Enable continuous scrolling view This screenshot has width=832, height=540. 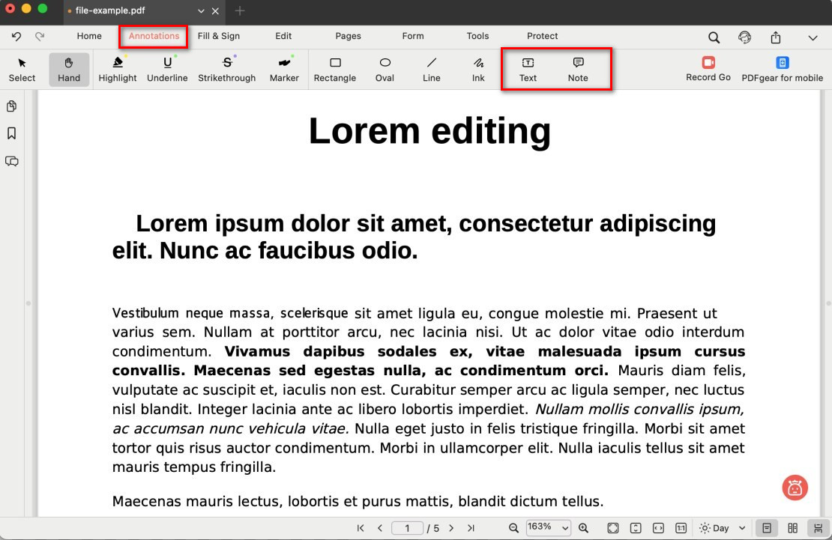(x=817, y=528)
